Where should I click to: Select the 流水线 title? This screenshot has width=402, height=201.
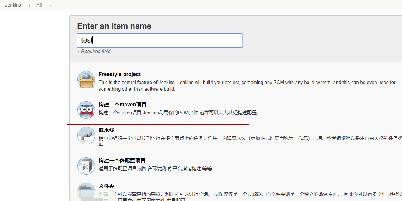tap(106, 130)
